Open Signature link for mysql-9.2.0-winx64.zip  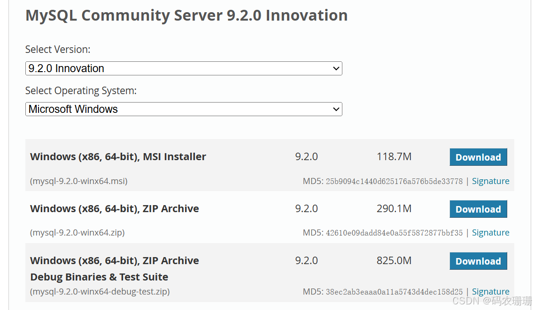[490, 233]
